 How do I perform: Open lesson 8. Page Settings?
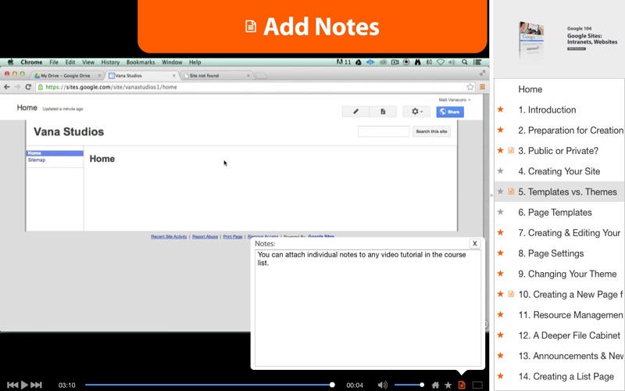551,253
